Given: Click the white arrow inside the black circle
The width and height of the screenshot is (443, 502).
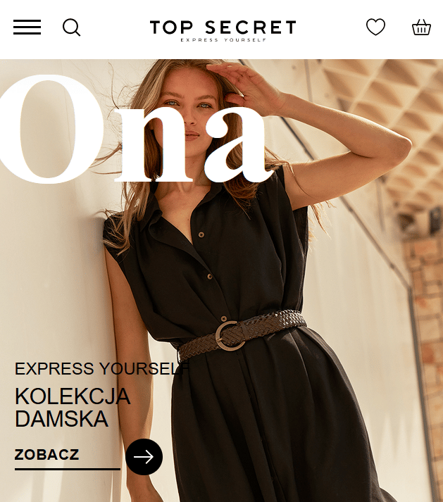Looking at the screenshot, I should point(144,457).
